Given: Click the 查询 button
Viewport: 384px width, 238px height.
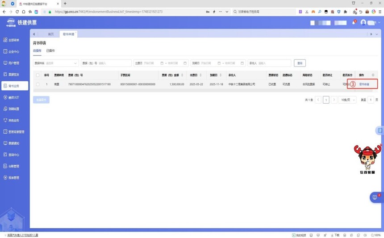Looking at the screenshot, I should tap(300, 63).
